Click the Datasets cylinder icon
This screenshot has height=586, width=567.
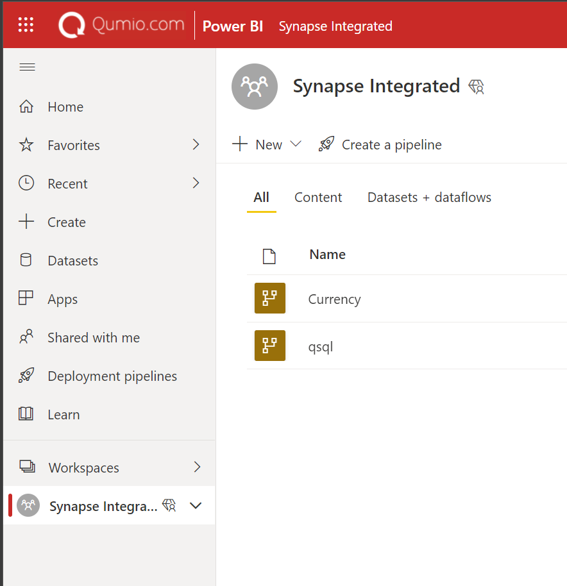click(x=26, y=260)
